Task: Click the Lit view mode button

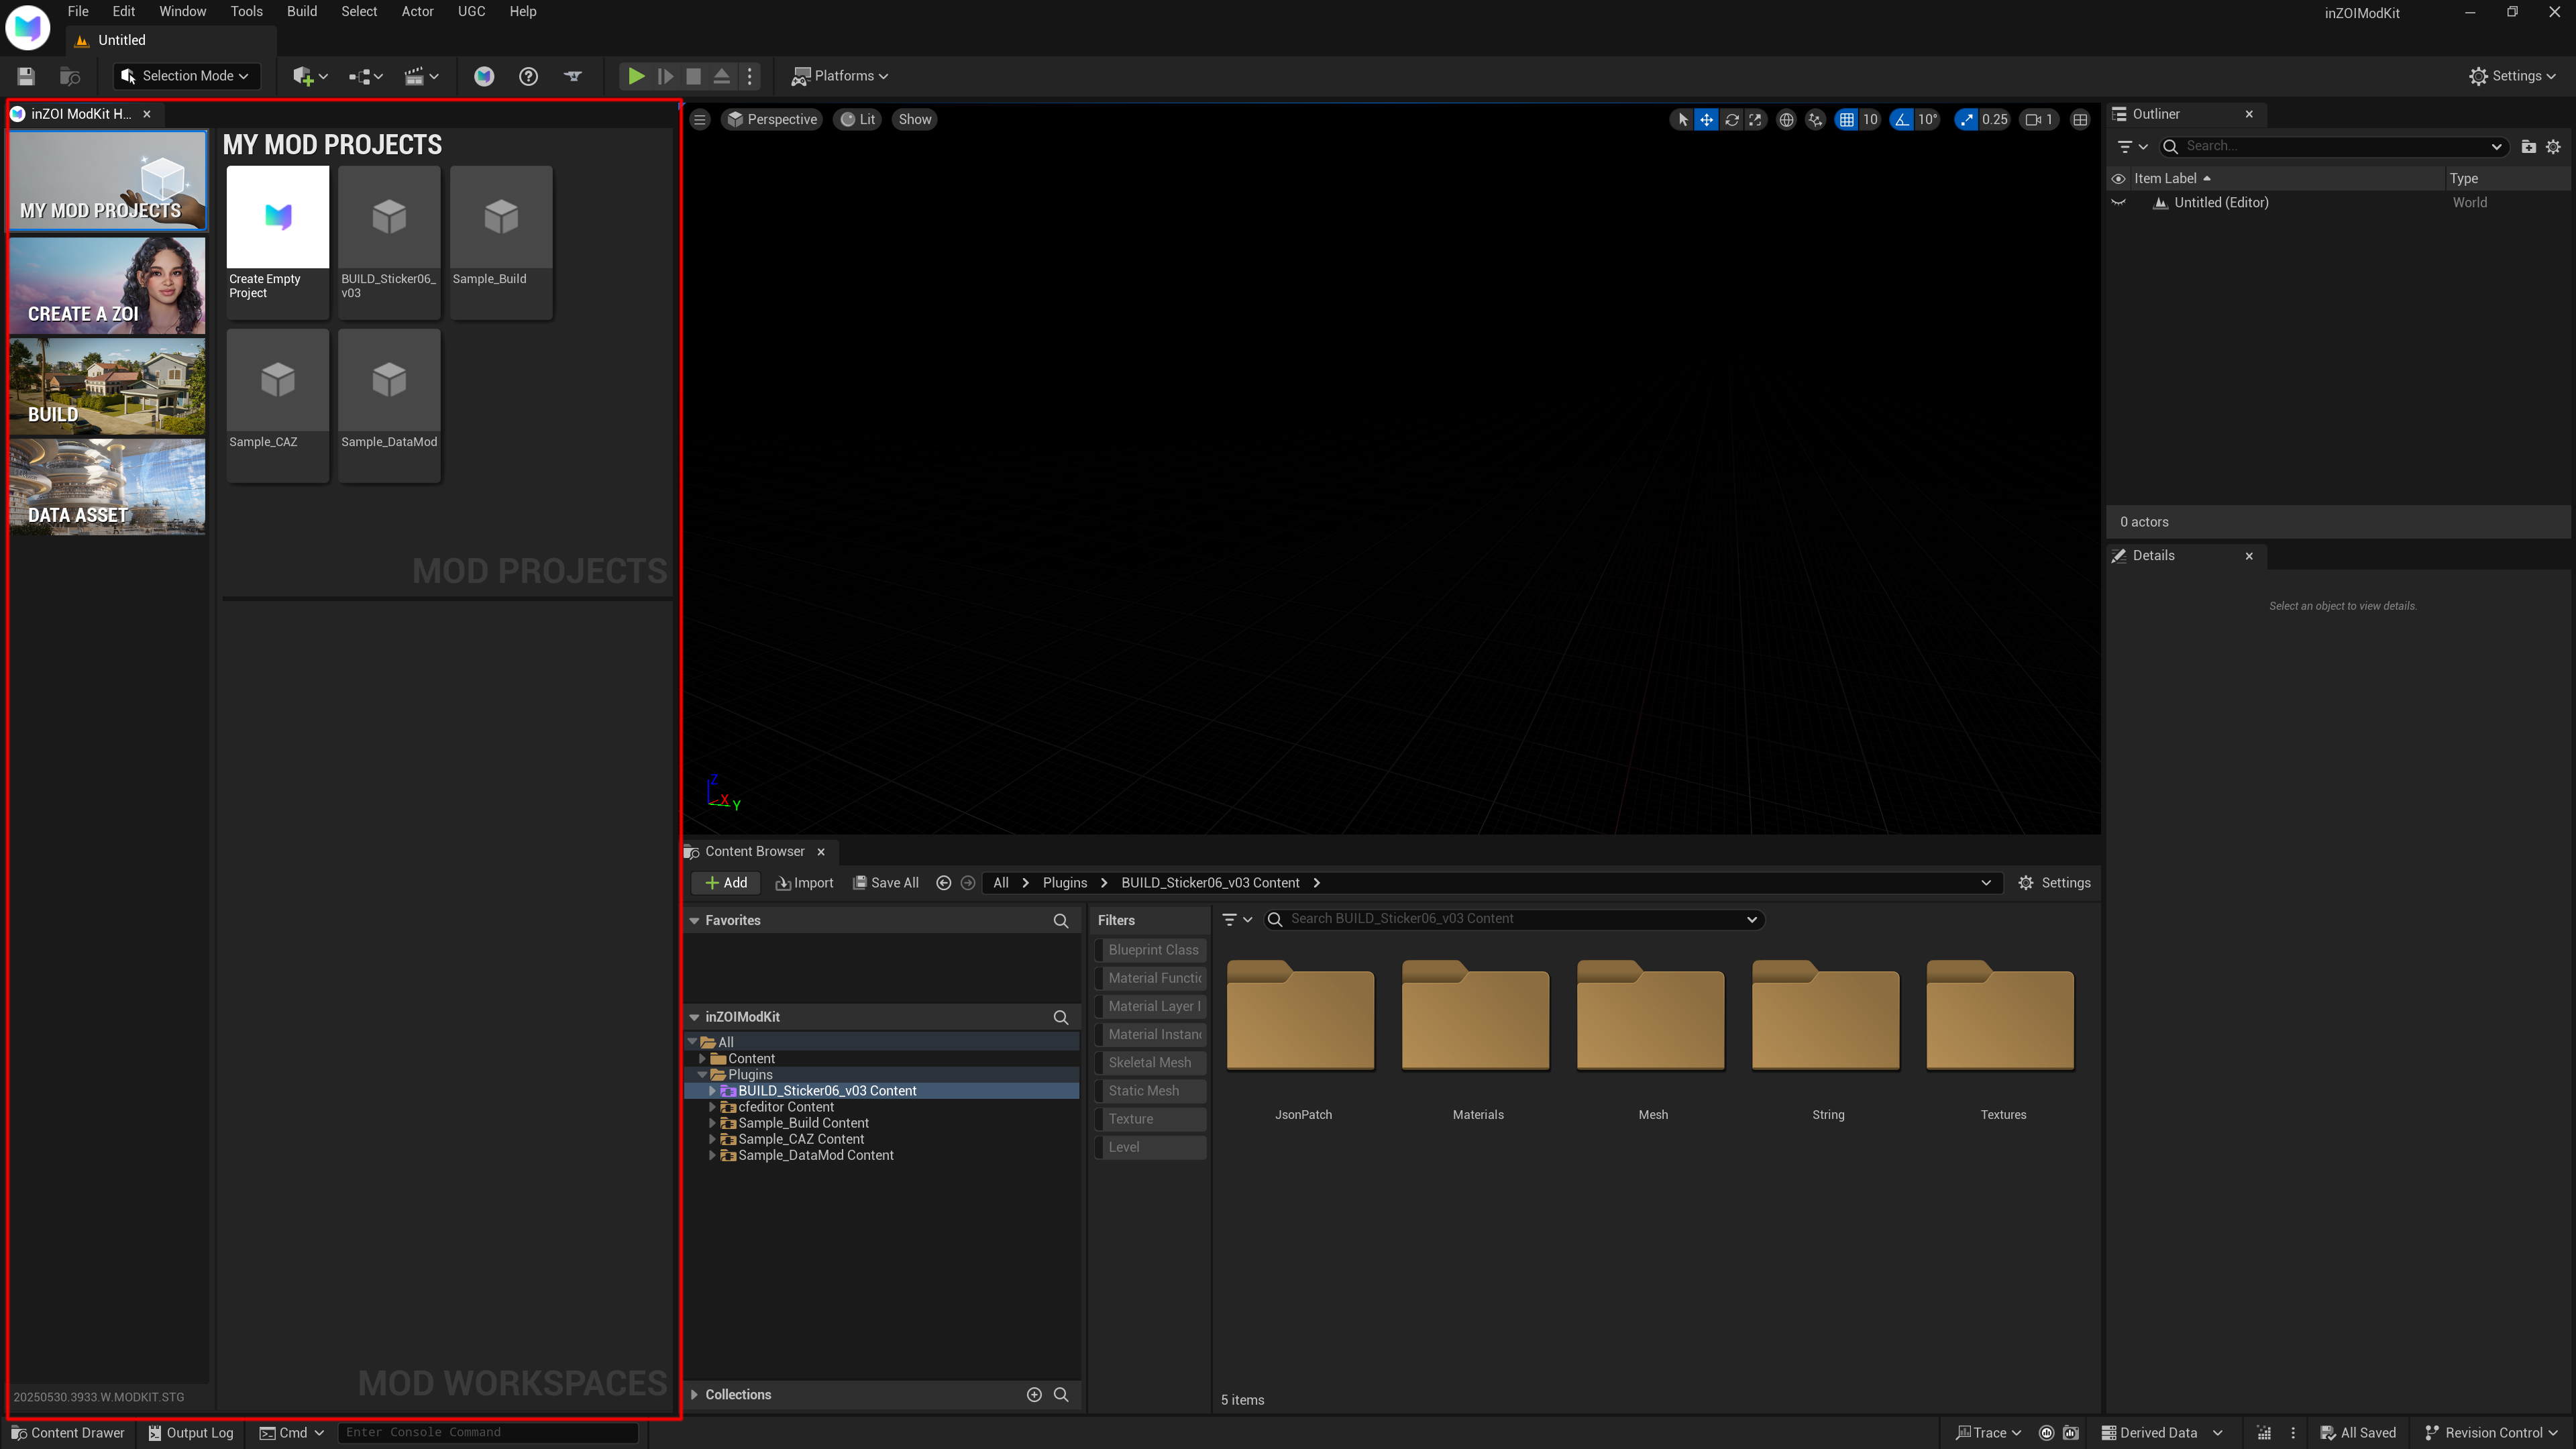Action: (858, 119)
